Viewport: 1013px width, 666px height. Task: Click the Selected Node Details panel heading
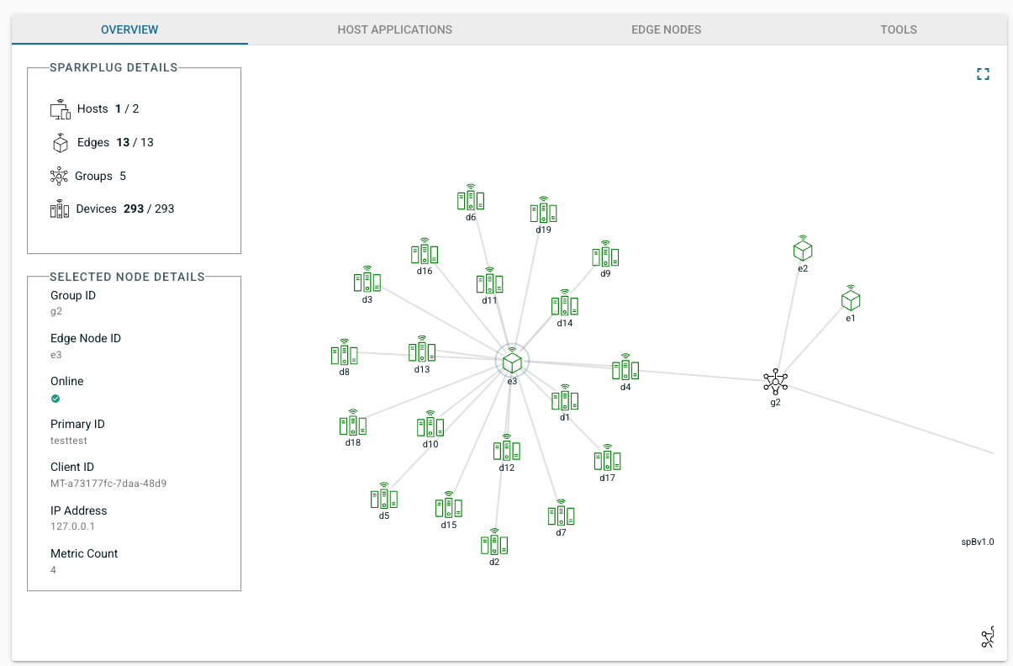click(x=127, y=276)
